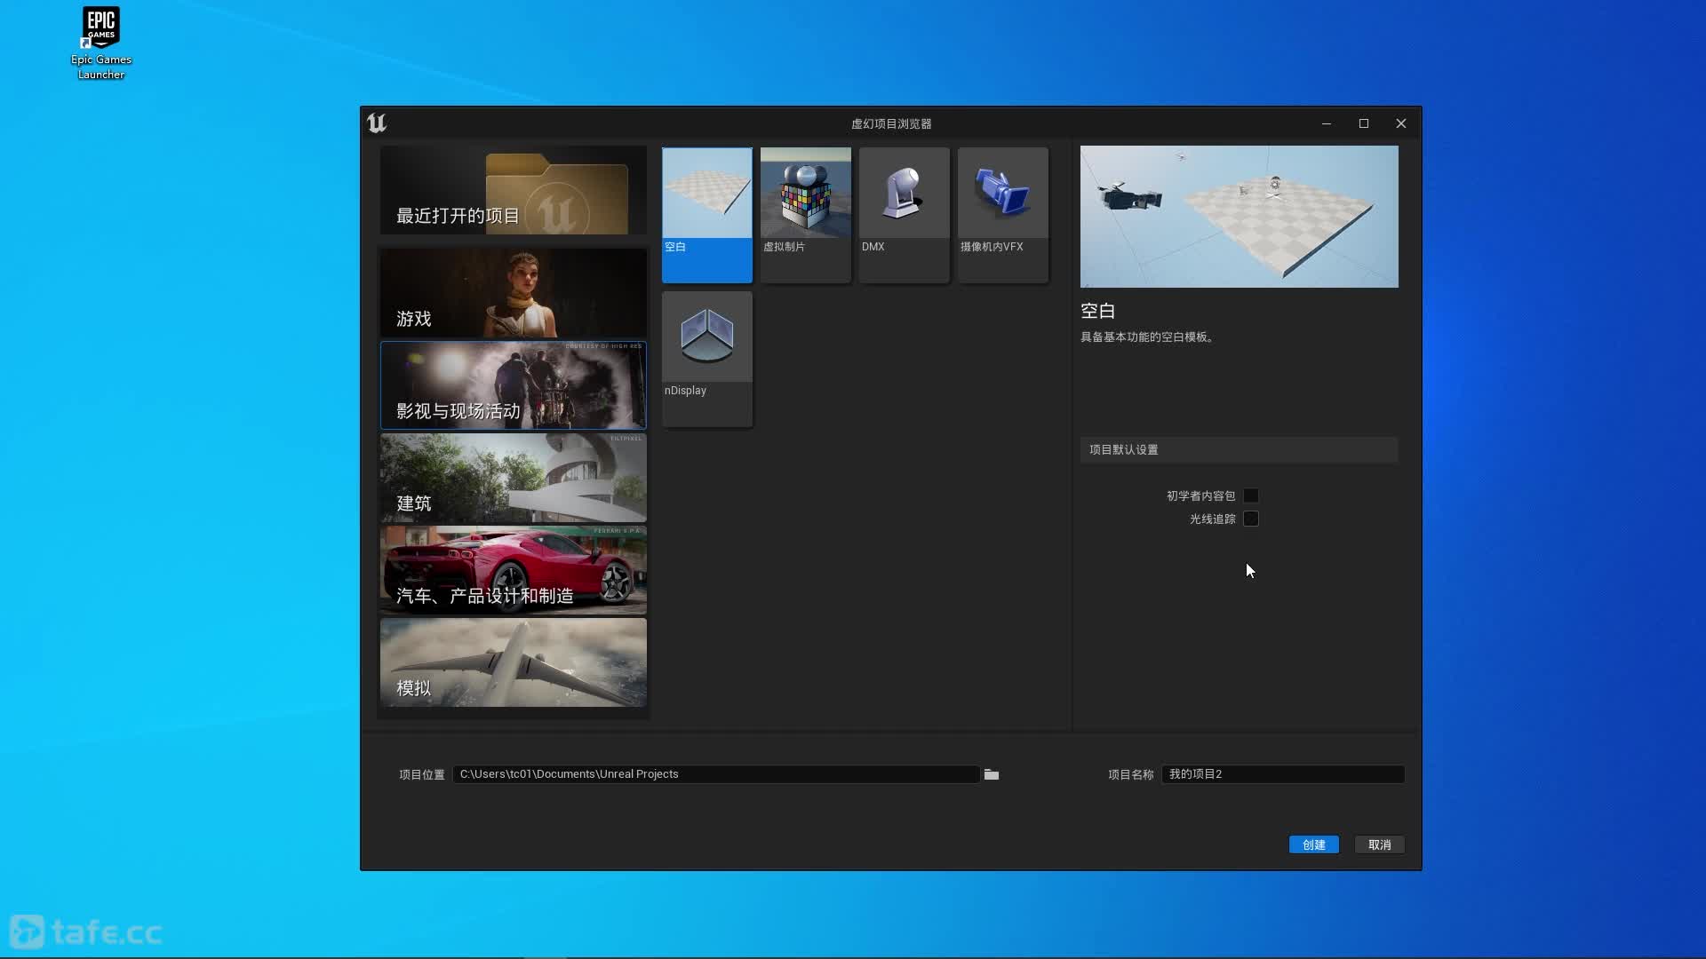Maximize the 虚幻项目浏览器 window

click(x=1364, y=123)
